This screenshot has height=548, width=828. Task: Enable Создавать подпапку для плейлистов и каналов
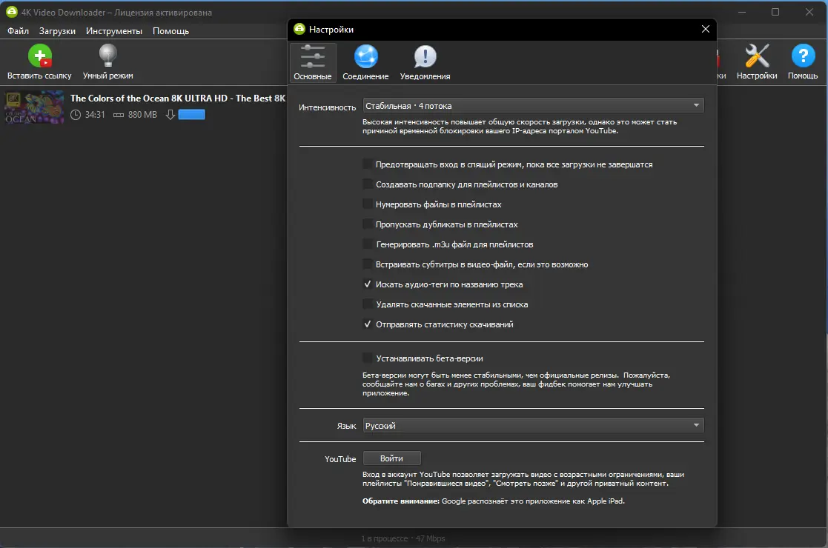coord(368,184)
